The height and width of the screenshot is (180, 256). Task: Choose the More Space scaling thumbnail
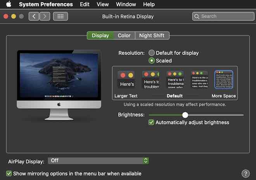tap(224, 80)
